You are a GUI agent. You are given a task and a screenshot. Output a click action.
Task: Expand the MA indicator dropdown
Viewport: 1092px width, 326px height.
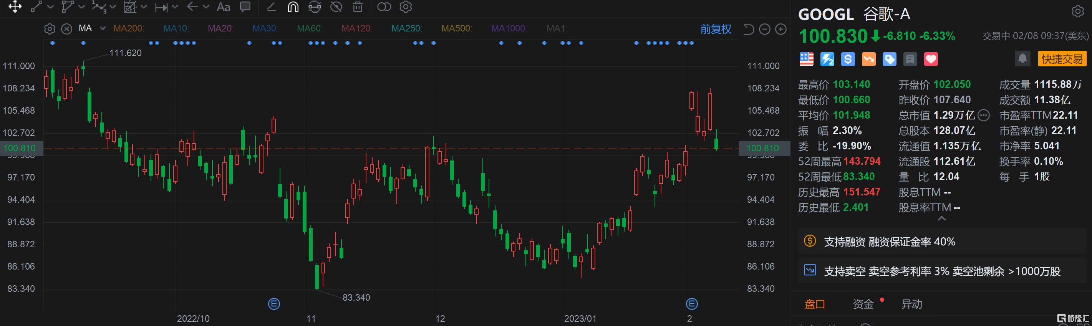tap(103, 28)
